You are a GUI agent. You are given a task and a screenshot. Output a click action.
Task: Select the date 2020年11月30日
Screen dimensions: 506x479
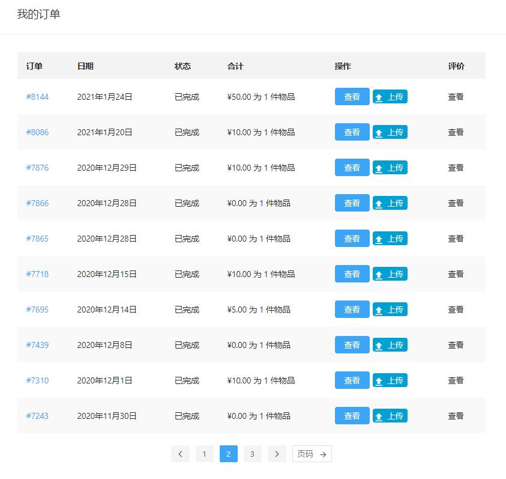[x=107, y=416]
